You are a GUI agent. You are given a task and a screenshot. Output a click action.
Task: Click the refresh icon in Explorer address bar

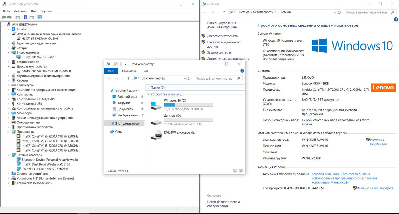(189, 78)
